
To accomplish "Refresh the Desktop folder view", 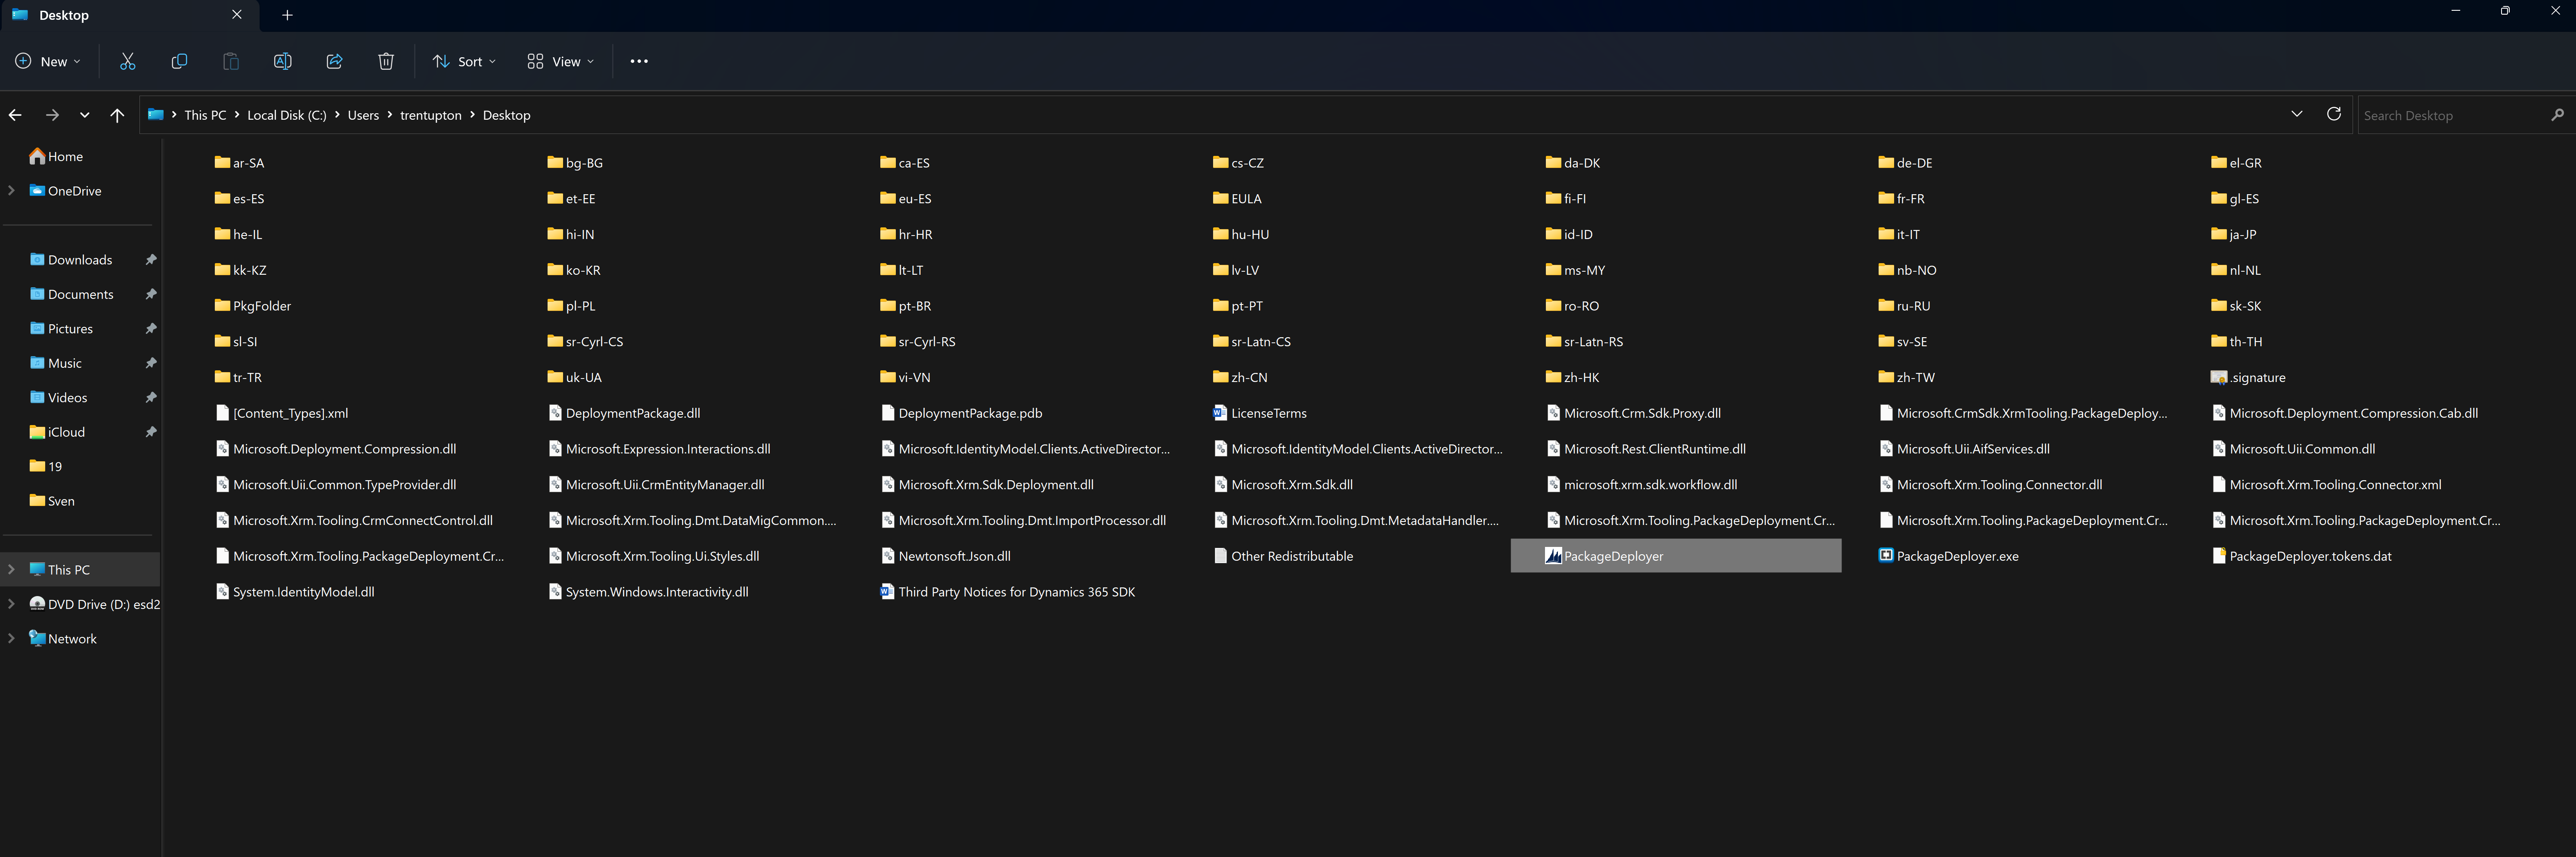I will (x=2333, y=114).
